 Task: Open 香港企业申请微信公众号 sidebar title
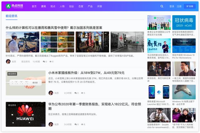[159, 33]
